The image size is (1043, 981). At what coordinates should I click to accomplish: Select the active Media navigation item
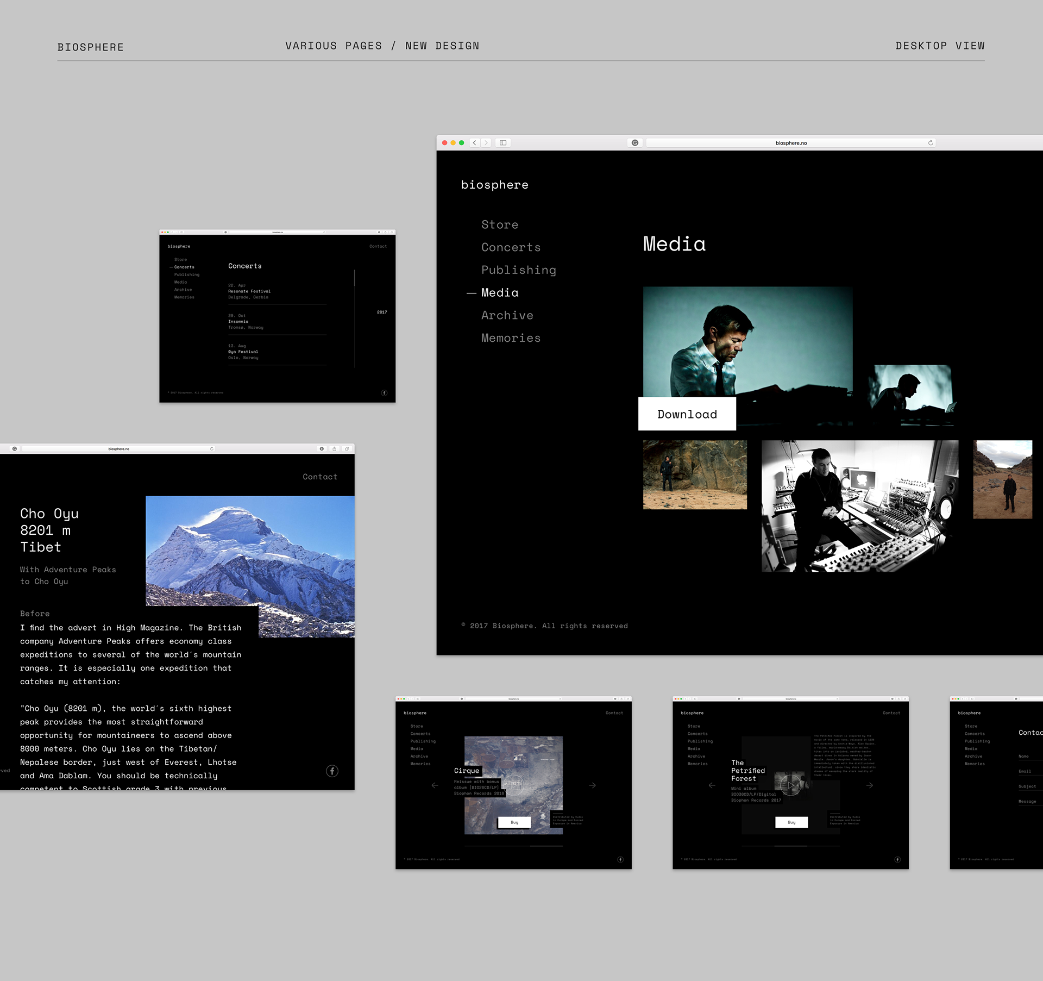[499, 292]
